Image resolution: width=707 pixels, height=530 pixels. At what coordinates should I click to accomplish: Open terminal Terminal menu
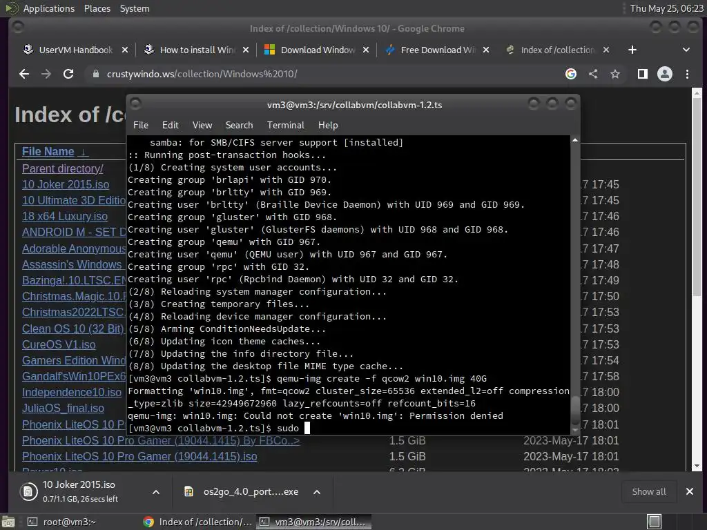click(285, 126)
